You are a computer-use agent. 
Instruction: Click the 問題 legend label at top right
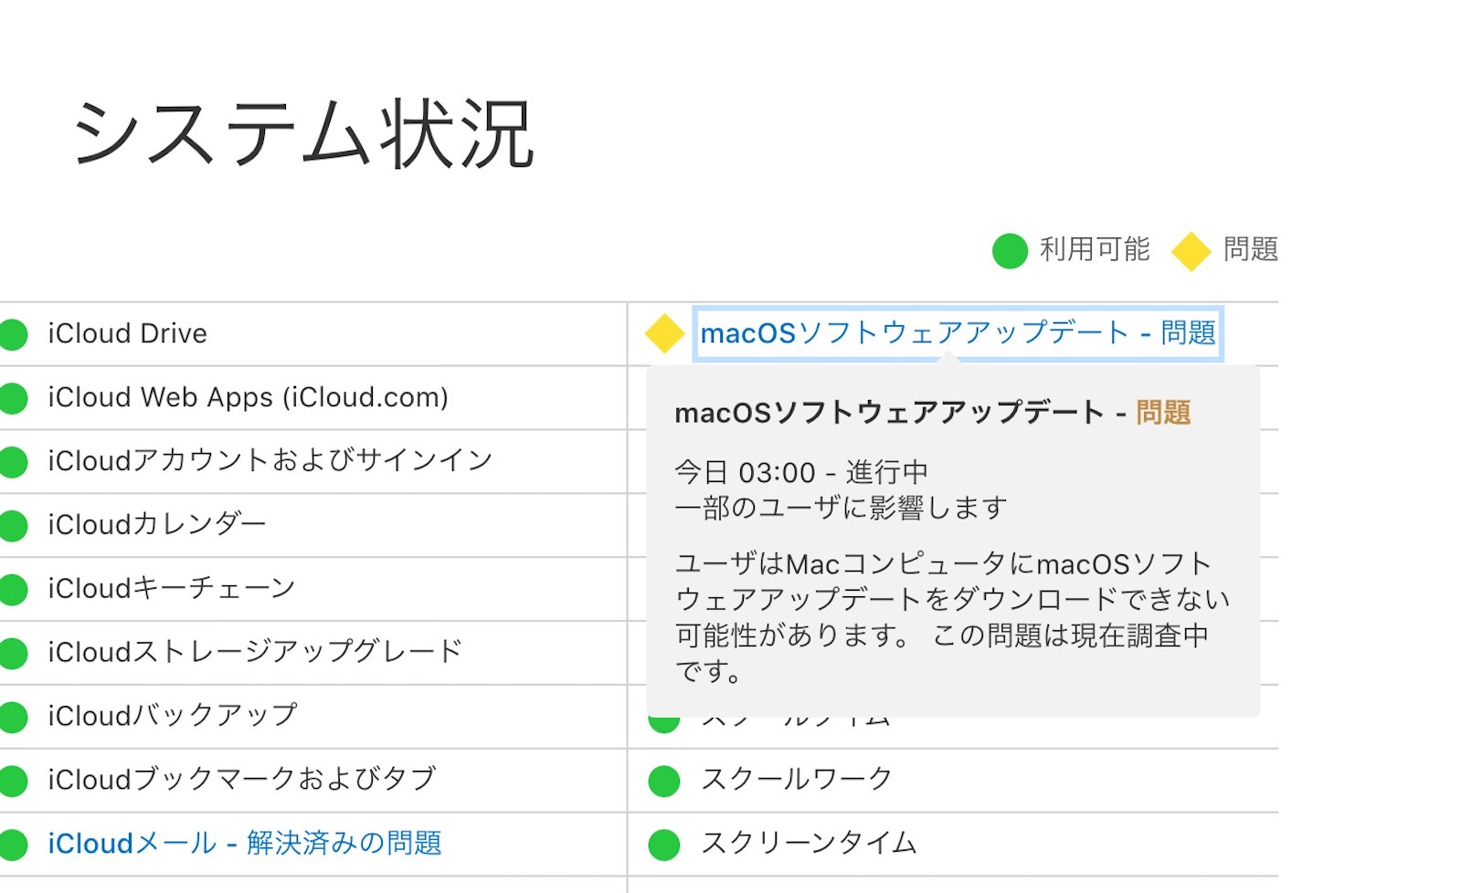(x=1251, y=249)
